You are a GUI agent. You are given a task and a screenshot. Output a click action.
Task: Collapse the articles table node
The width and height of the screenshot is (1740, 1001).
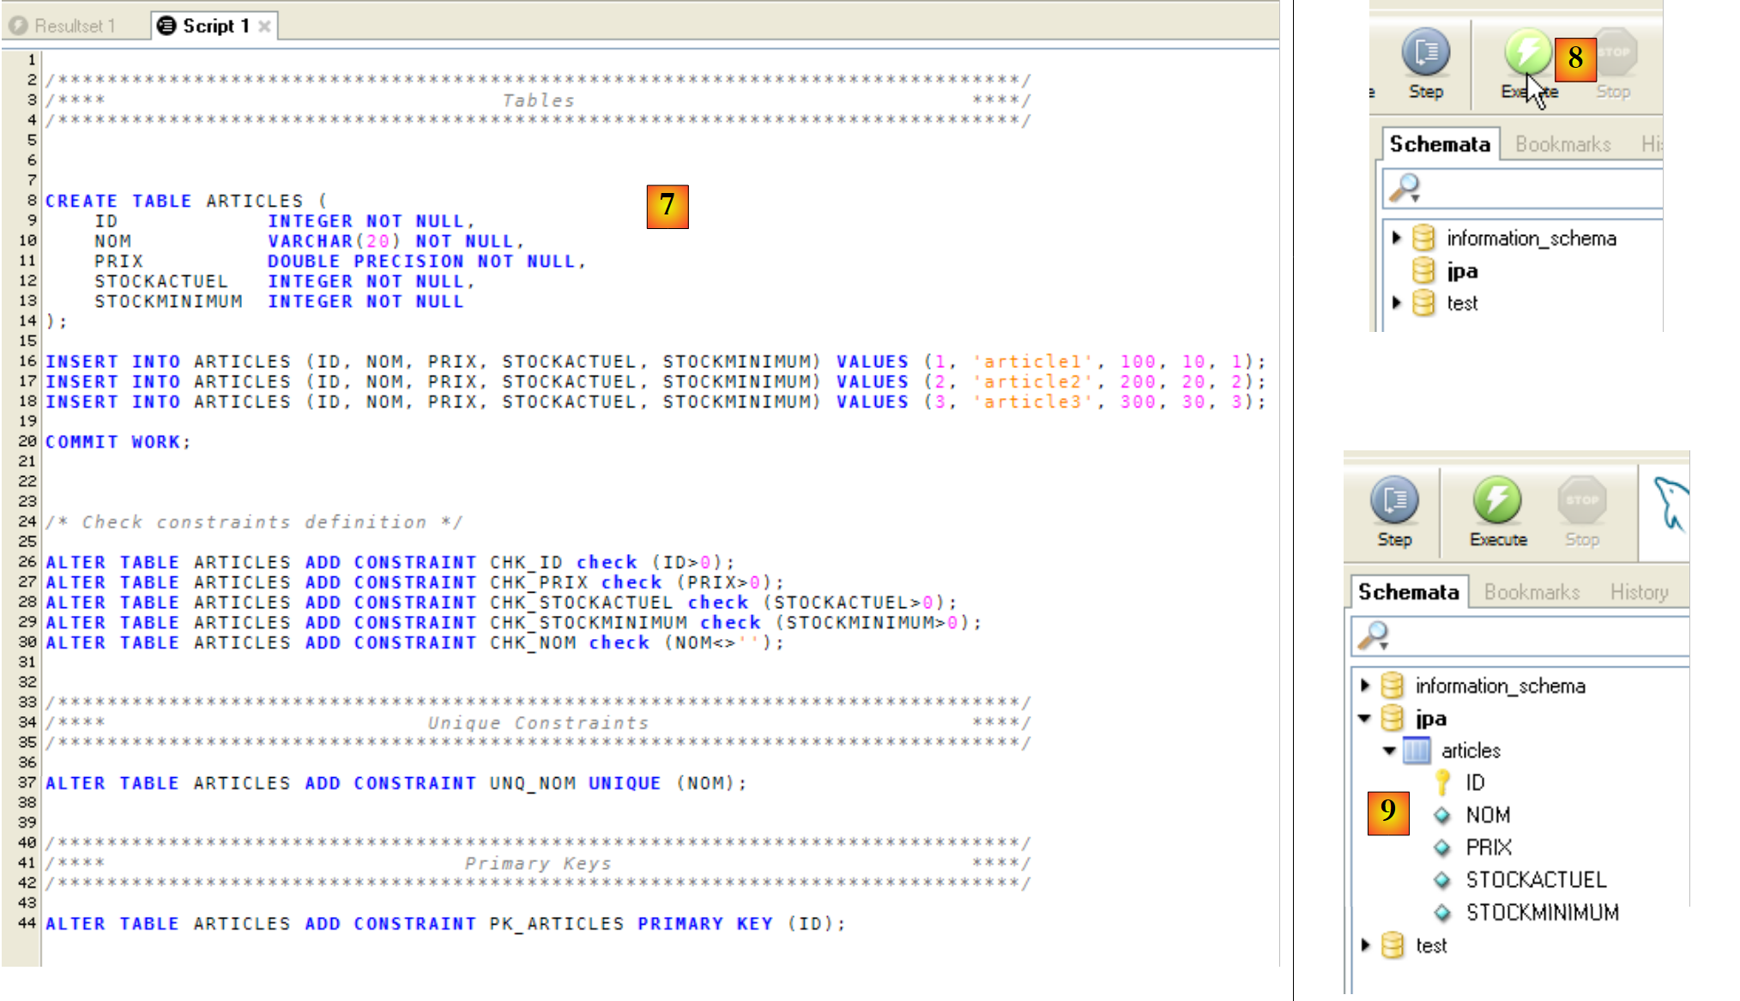point(1389,751)
